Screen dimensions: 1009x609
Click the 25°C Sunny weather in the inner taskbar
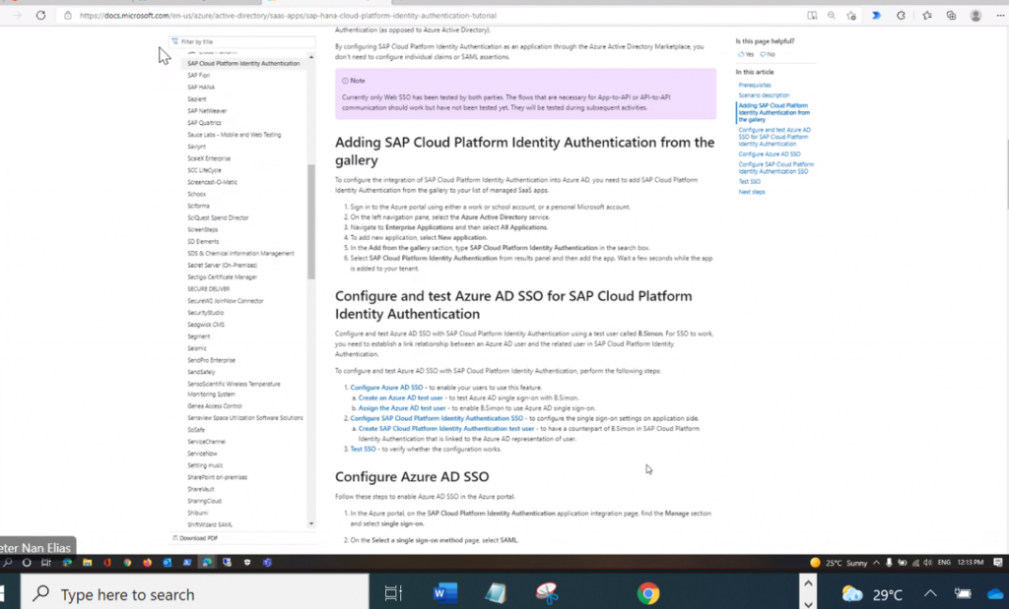point(840,563)
